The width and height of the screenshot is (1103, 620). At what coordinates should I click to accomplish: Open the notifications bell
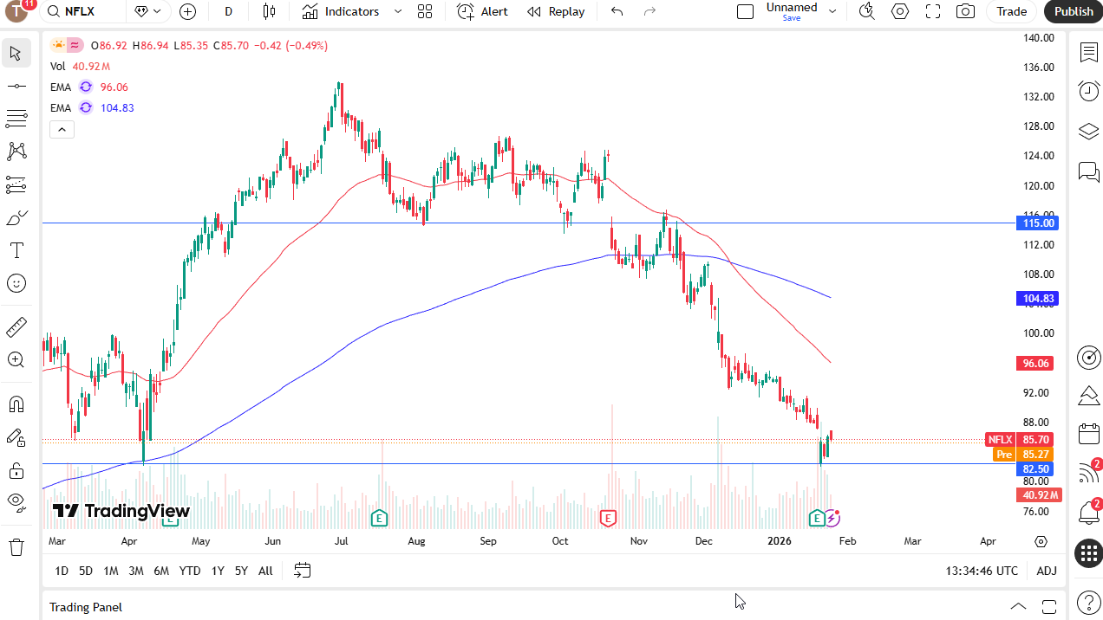(x=1088, y=513)
